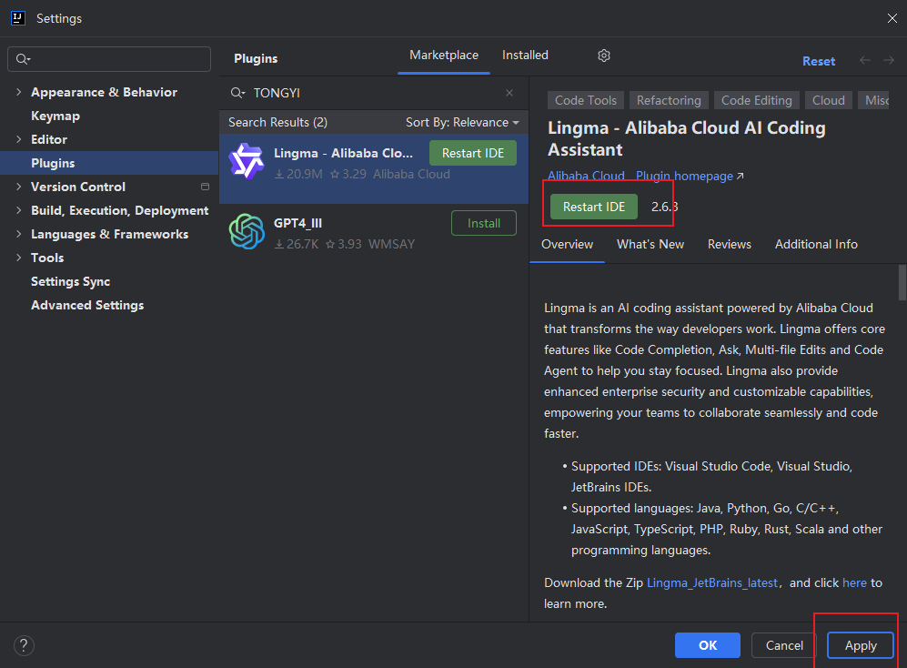Select the Keymap settings item

55,116
